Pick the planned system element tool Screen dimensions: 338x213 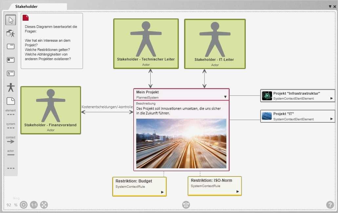click(x=11, y=46)
